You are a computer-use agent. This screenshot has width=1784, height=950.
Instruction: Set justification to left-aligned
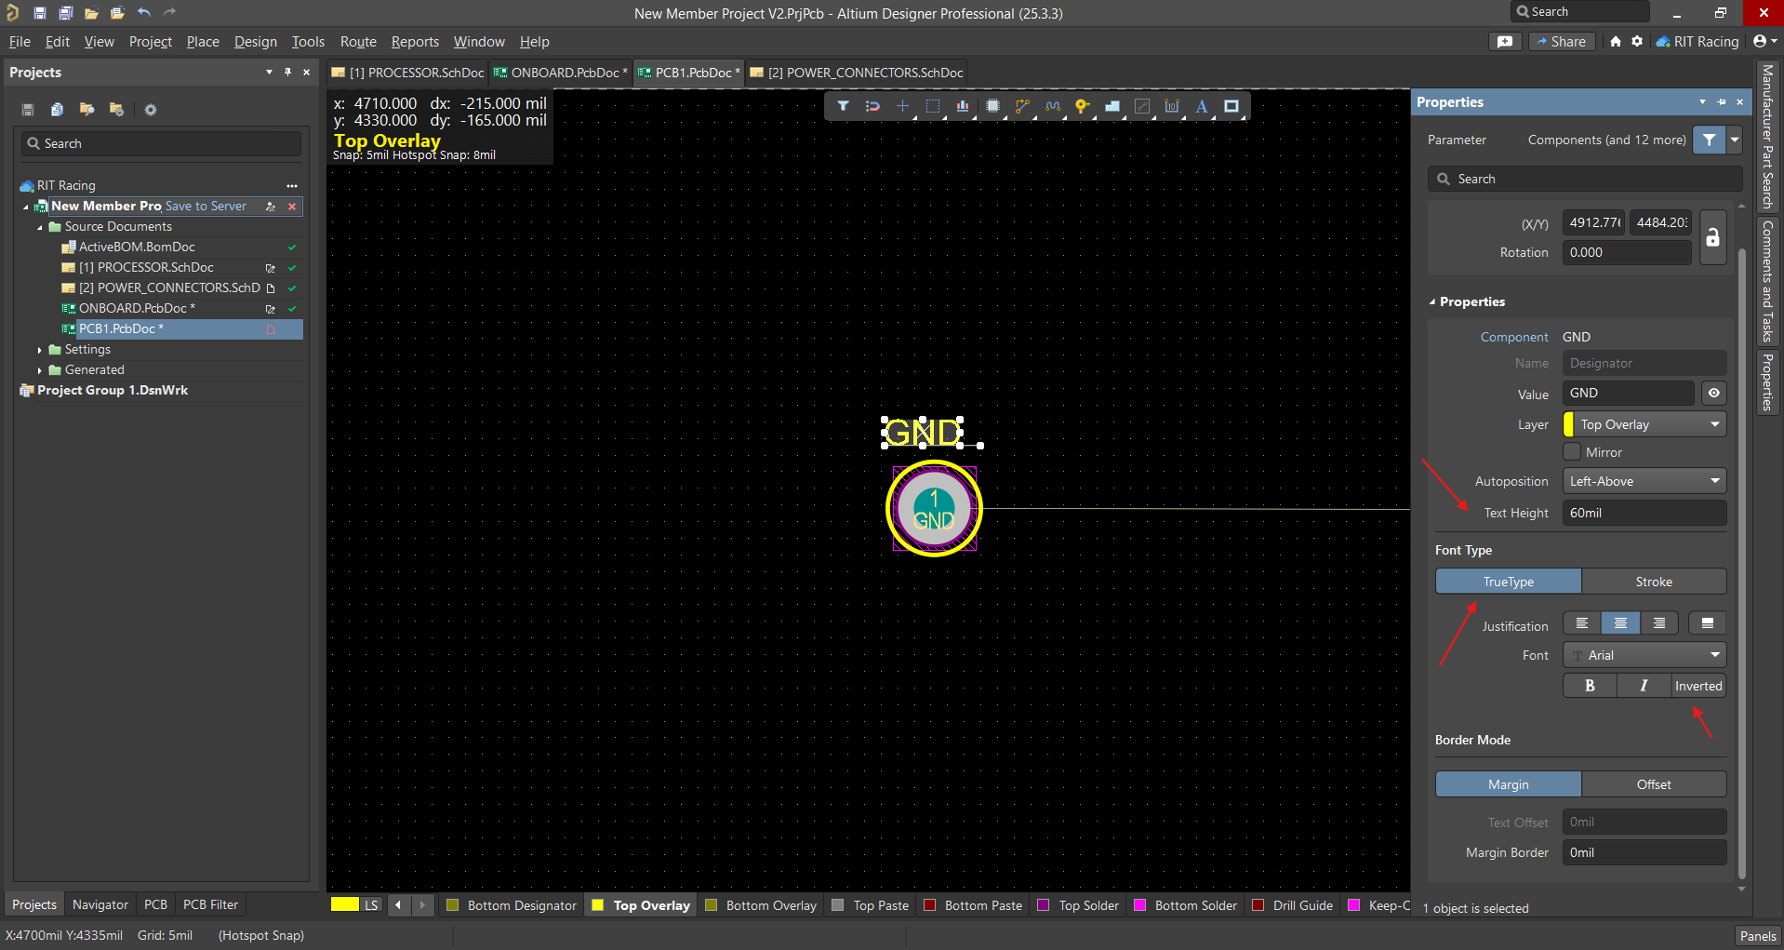coord(1582,623)
